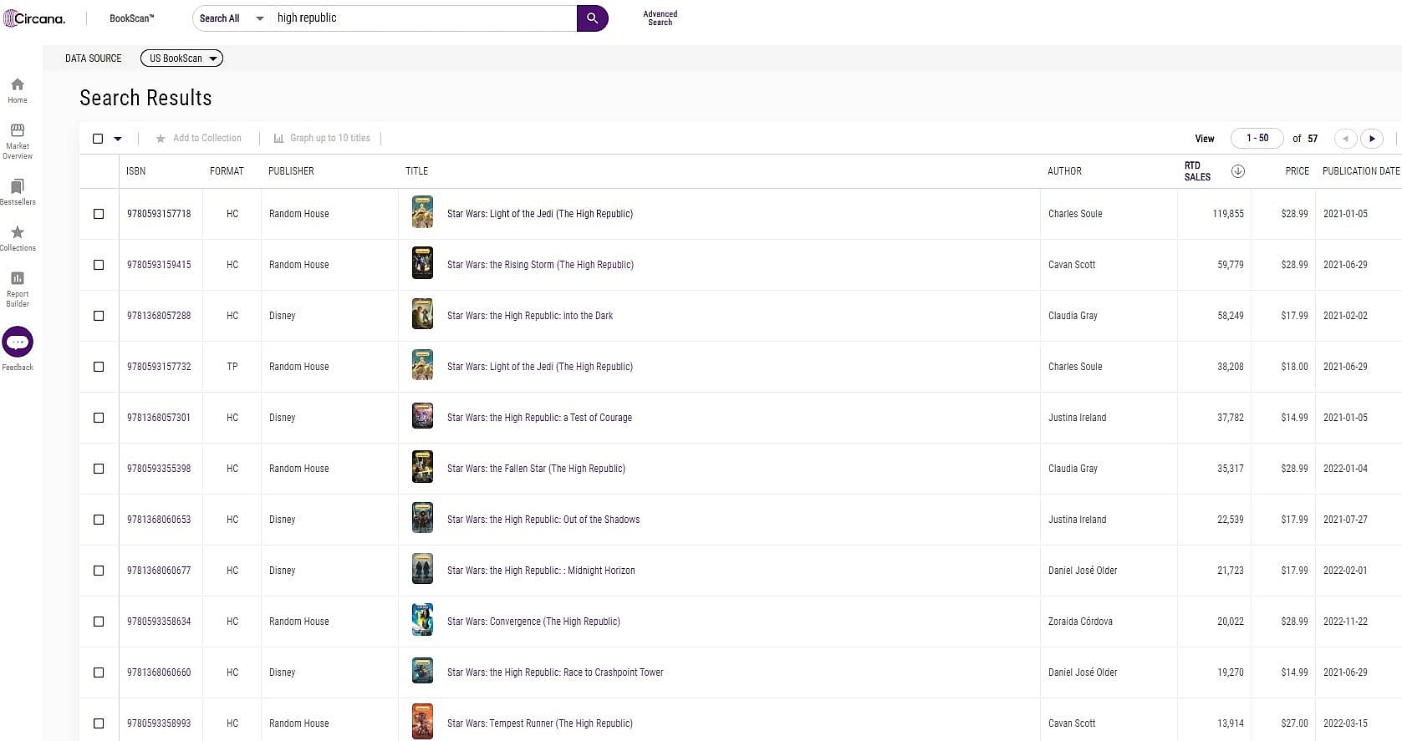Open the US BookScan data source dropdown
This screenshot has height=741, width=1402.
point(181,58)
